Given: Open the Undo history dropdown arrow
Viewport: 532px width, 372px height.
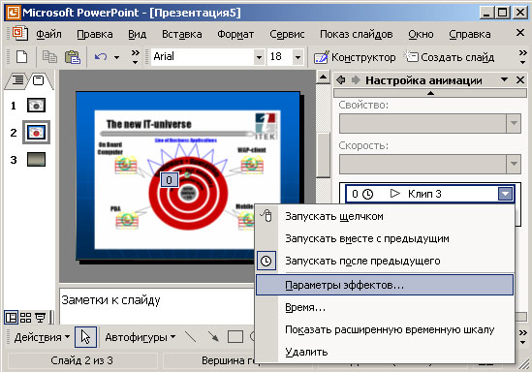Looking at the screenshot, I should click(116, 57).
